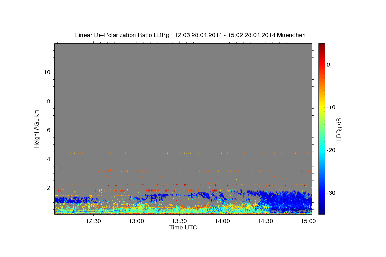
Task: Click the height tick label 2
Action: [x=48, y=188]
